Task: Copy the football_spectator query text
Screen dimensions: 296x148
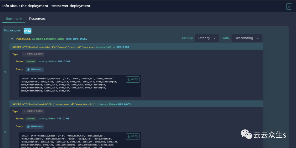Action: tap(133, 79)
